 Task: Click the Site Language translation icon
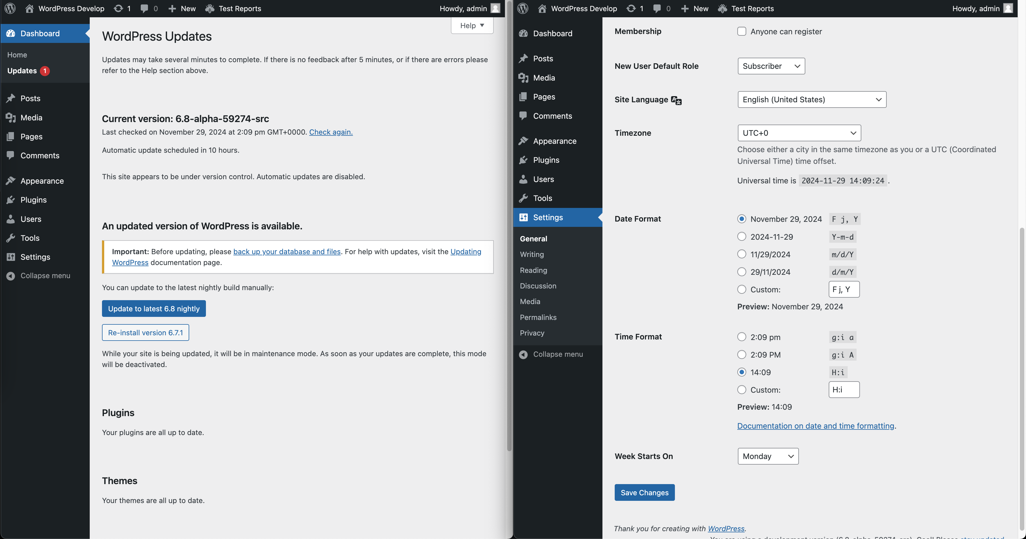point(676,100)
